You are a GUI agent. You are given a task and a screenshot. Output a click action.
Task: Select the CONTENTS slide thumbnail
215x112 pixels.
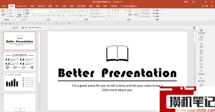(x=20, y=62)
